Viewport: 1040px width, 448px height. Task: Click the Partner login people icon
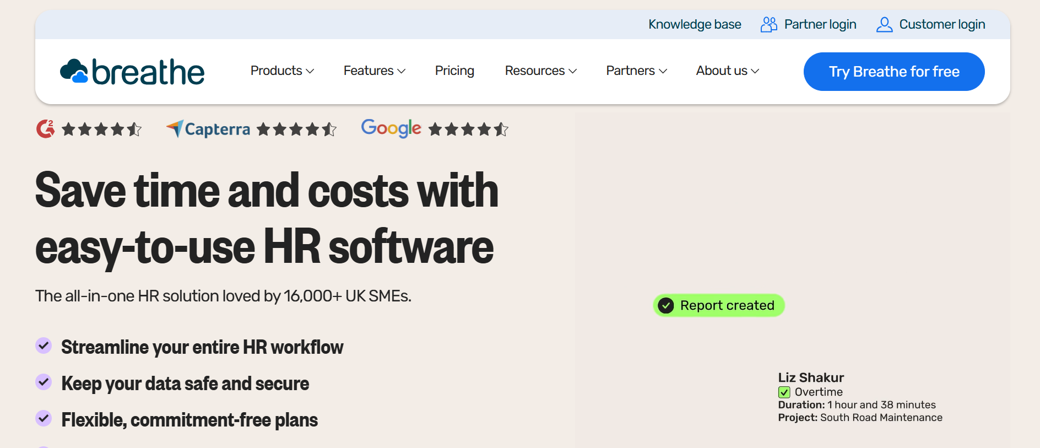coord(769,24)
